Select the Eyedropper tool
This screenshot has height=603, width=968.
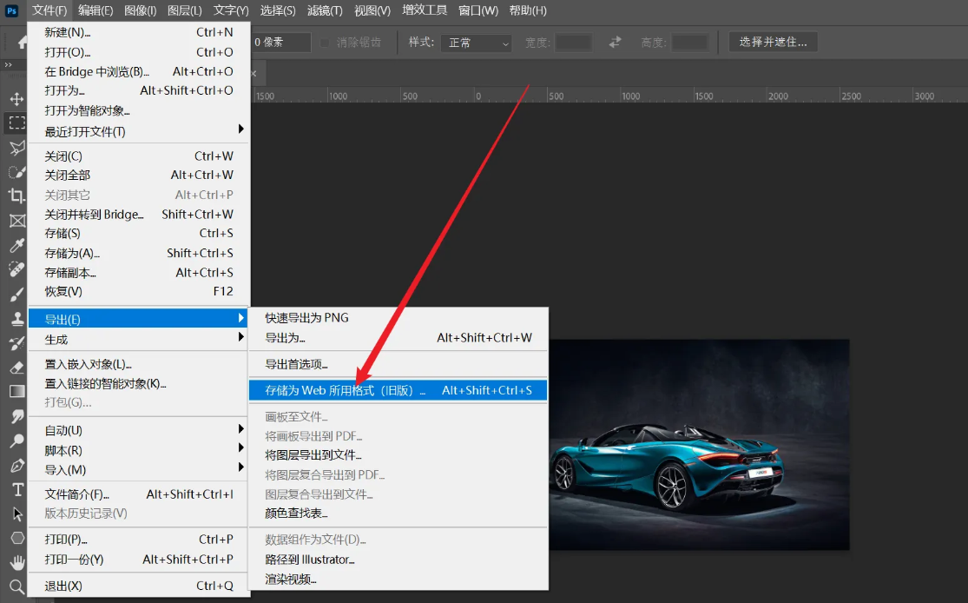16,245
